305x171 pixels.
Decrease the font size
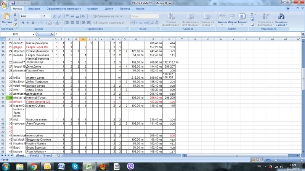[59, 16]
